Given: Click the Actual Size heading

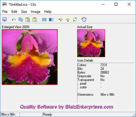Looking at the screenshot, I should pos(85,27).
